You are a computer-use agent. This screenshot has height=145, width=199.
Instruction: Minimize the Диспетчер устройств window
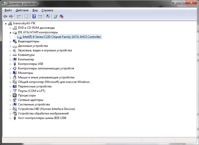(175, 3)
